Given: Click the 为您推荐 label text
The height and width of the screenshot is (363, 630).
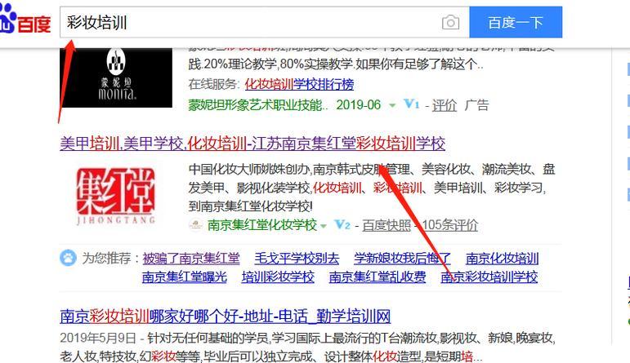Looking at the screenshot, I should click(x=106, y=259).
